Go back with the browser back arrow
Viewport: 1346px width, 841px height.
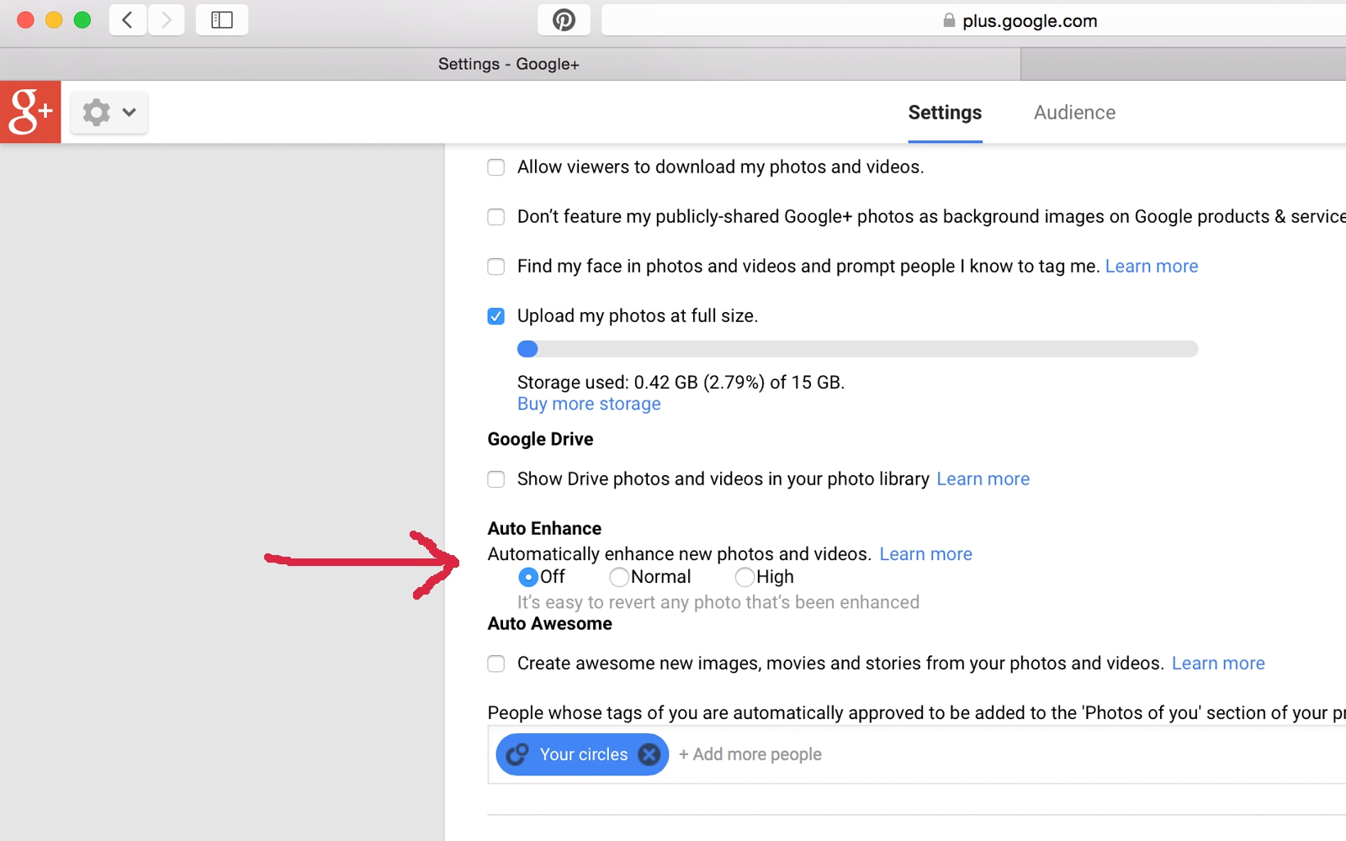click(x=128, y=19)
